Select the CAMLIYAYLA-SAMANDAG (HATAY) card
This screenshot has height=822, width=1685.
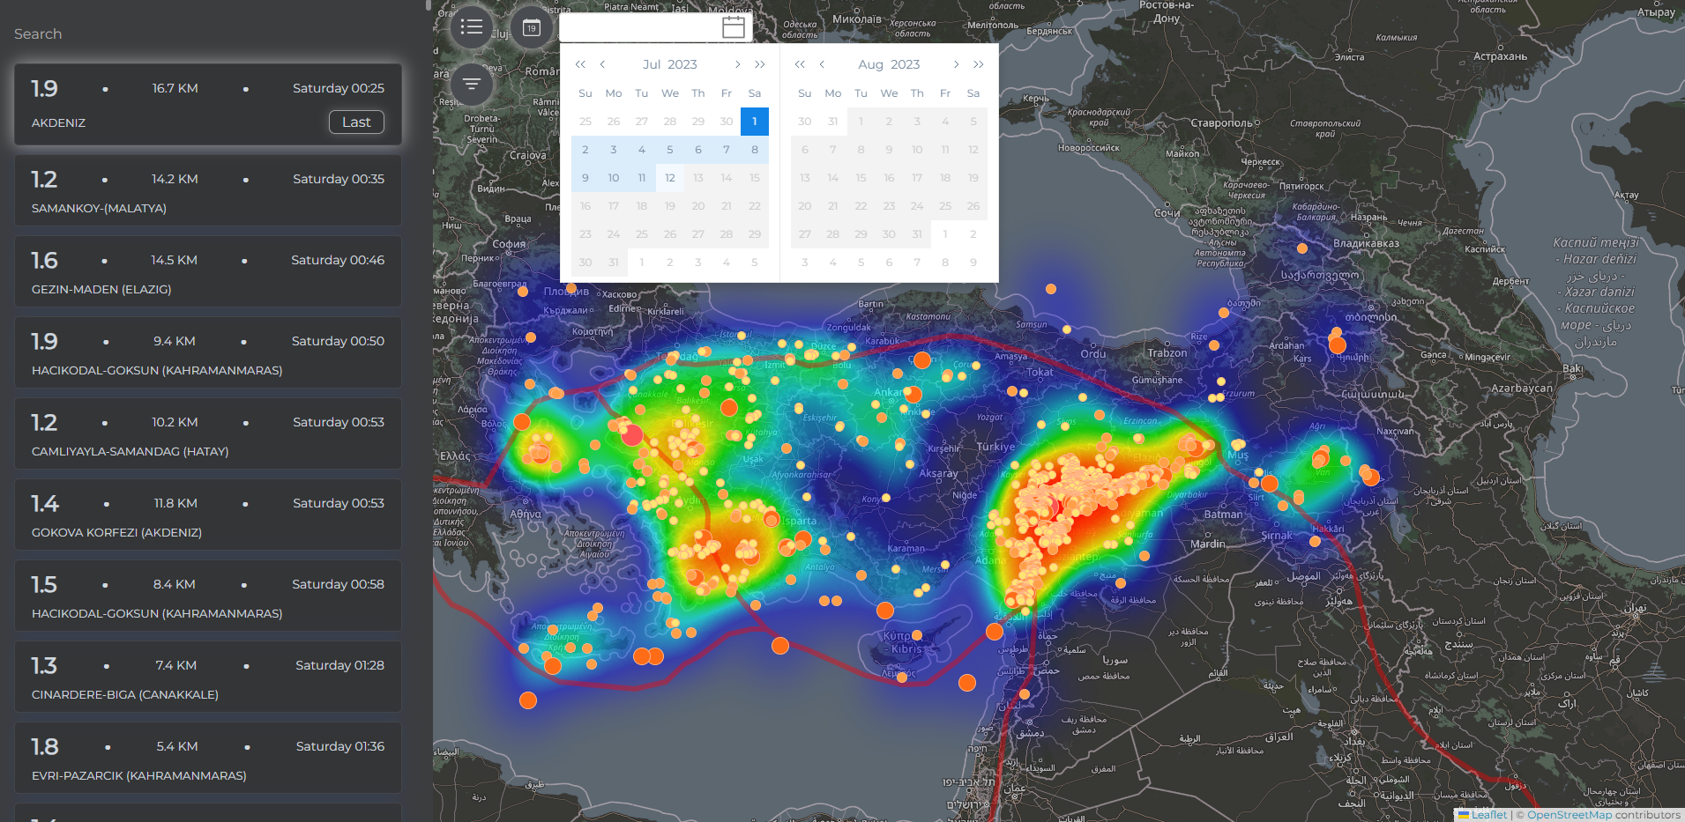pos(208,433)
